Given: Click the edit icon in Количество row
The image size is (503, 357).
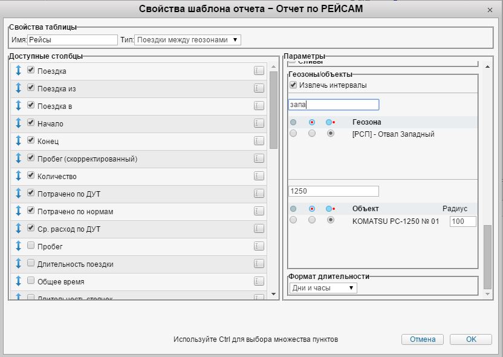Looking at the screenshot, I should click(x=259, y=176).
